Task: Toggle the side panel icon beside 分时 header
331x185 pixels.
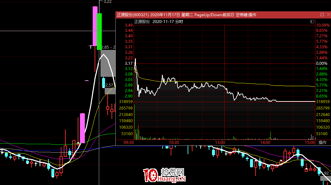Action: click(312, 21)
